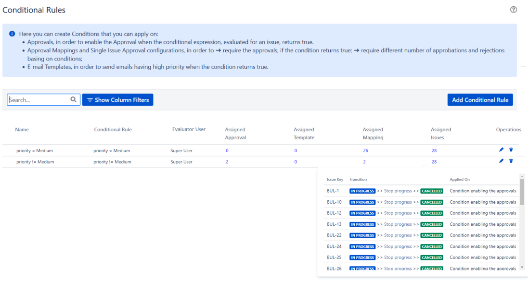Delete the 'priority = Medium' rule trash icon

(511, 150)
